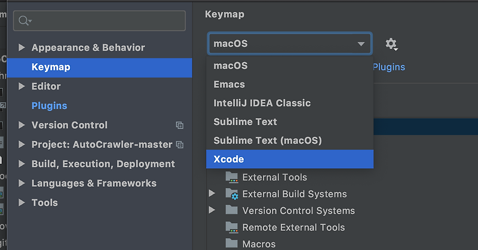Click the copy icon next to Version Control
This screenshot has height=250, width=478.
179,125
